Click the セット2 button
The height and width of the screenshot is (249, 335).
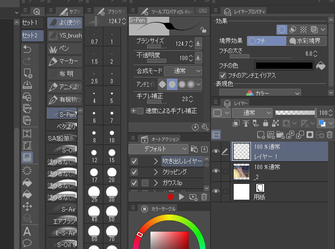click(x=32, y=36)
